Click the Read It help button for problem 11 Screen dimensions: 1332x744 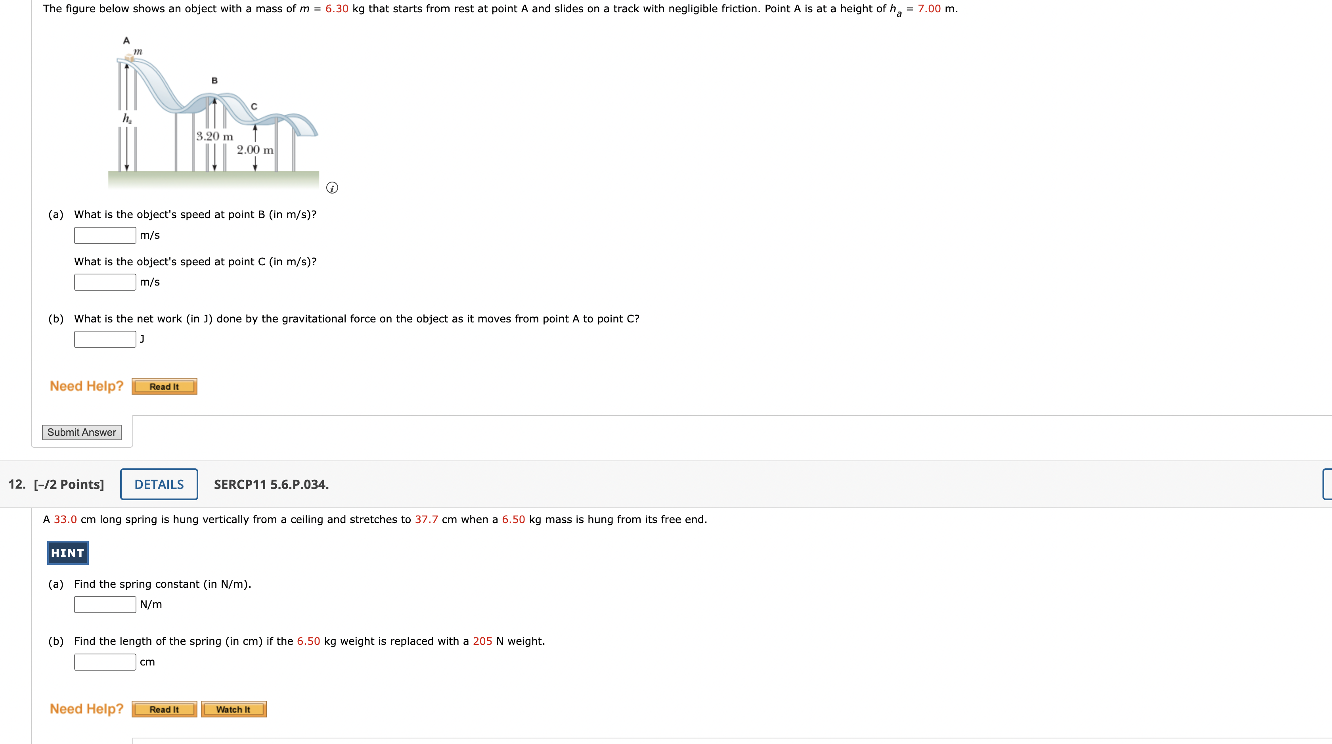[164, 386]
